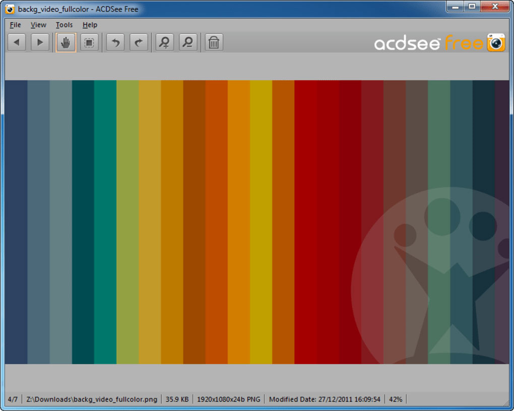
Task: Rotate the image clockwise
Action: point(138,42)
